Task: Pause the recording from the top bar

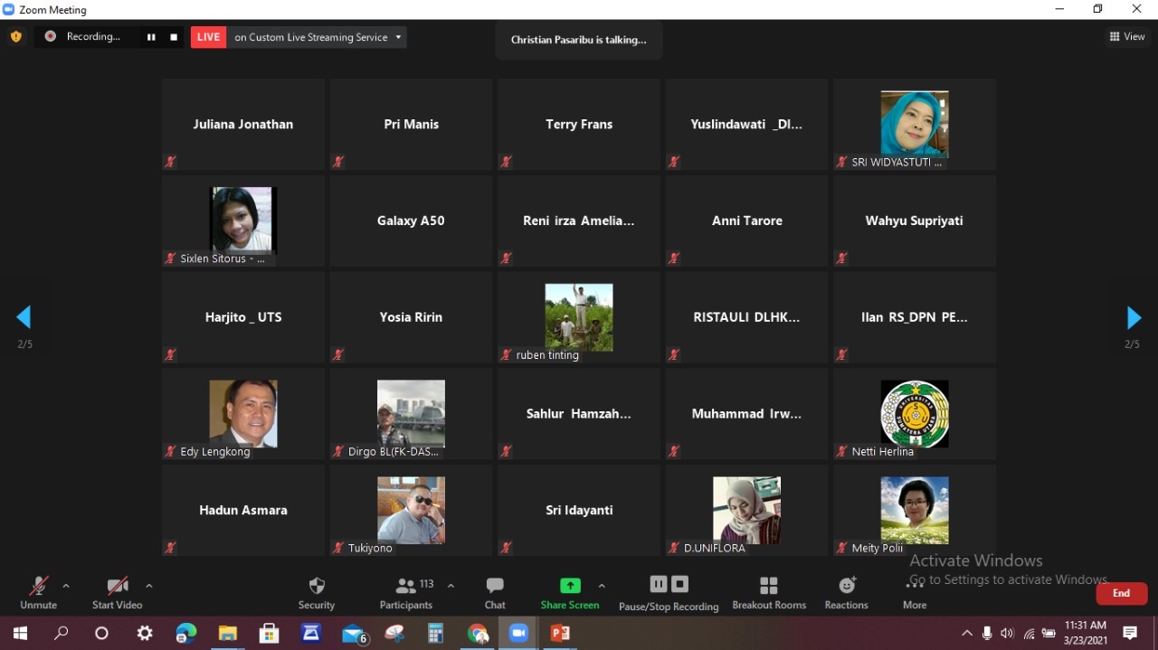Action: click(151, 37)
